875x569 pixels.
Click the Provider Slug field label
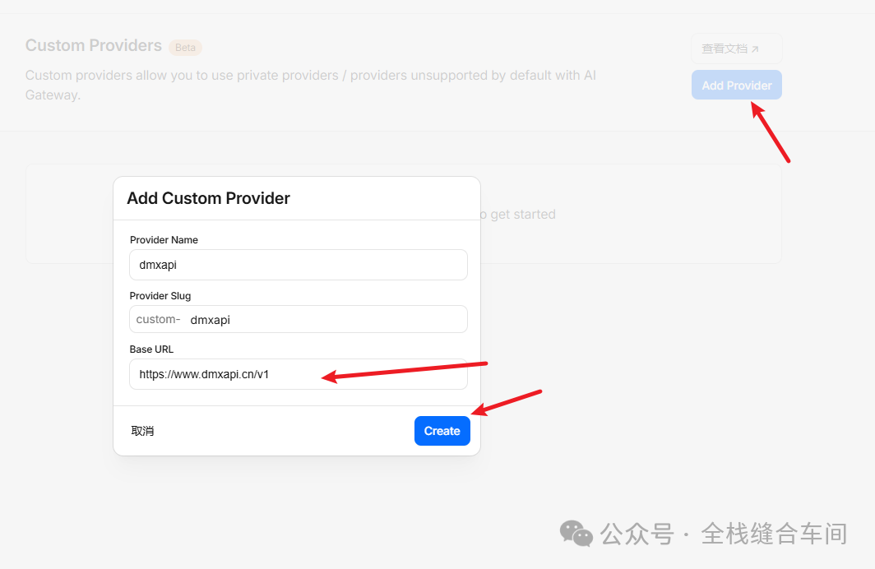[x=160, y=296]
